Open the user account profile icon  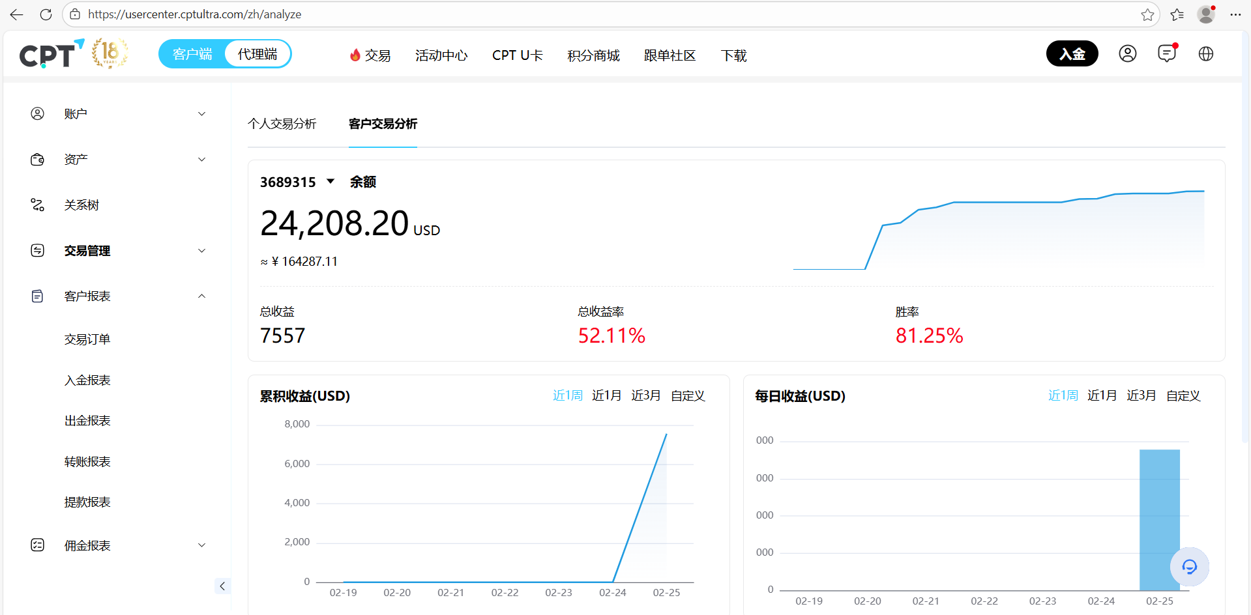[1128, 53]
